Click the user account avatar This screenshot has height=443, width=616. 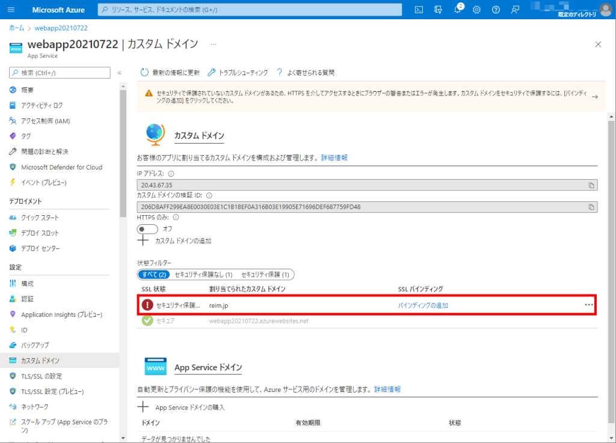coord(606,10)
